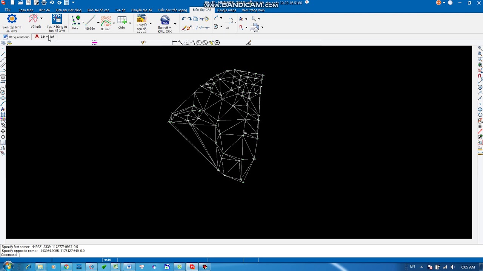Click the open folder icon in title bar
Viewport: 483px width, 271px height.
coord(20,3)
